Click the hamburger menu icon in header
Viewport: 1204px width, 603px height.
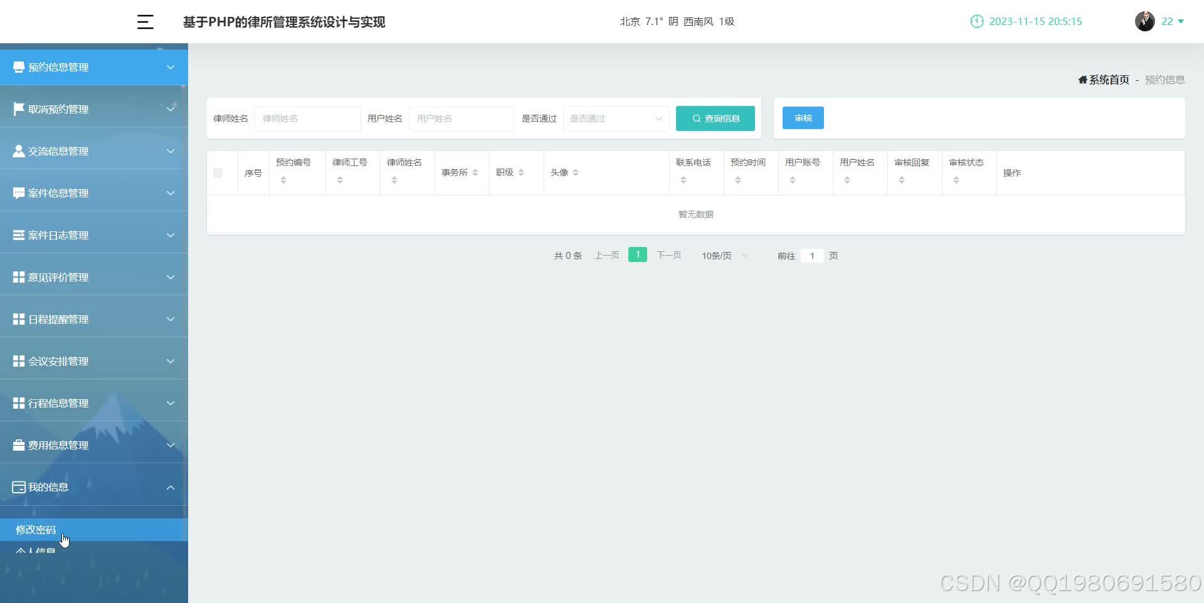coord(145,21)
